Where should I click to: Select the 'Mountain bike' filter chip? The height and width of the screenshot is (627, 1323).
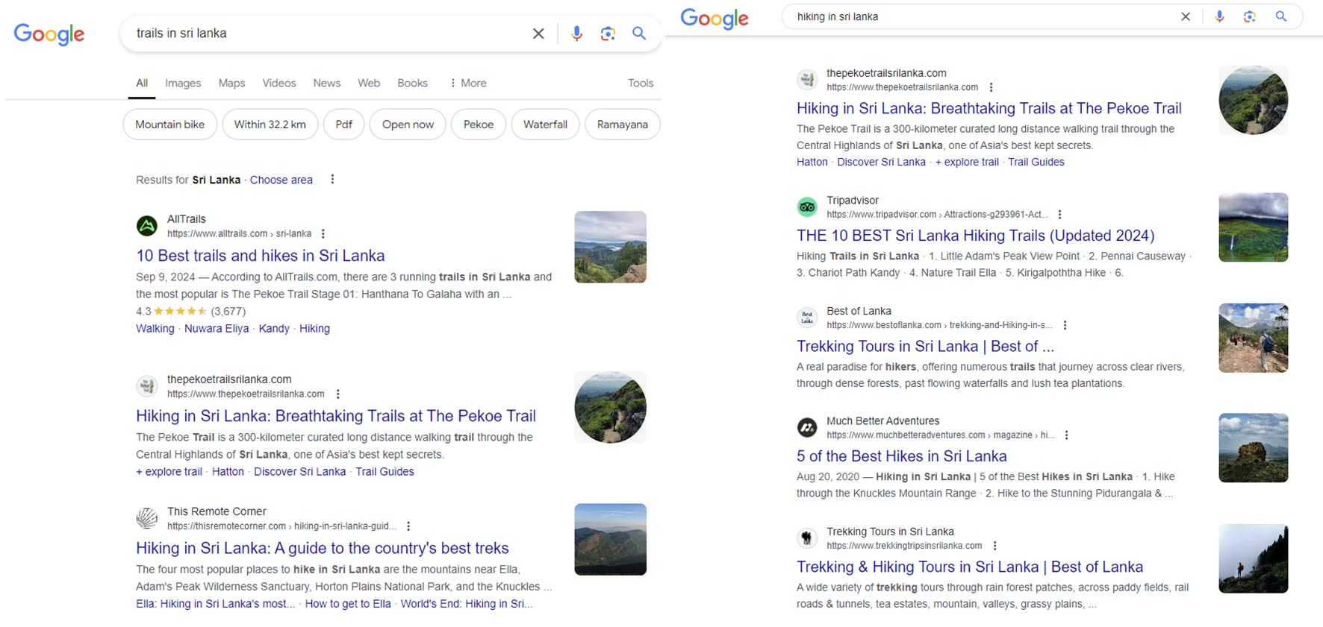click(169, 125)
